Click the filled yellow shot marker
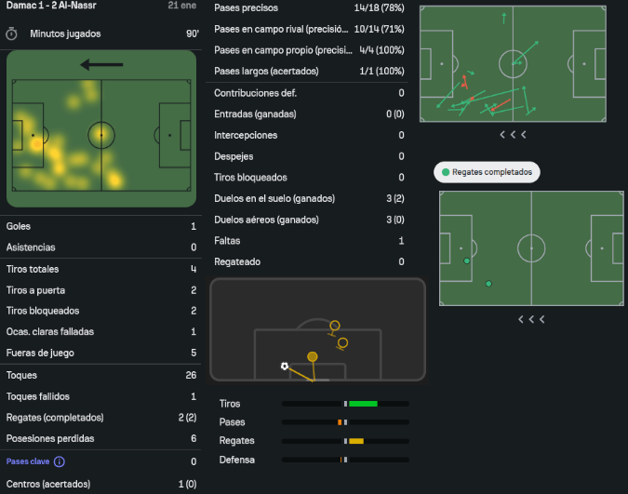The height and width of the screenshot is (494, 628). tap(313, 356)
